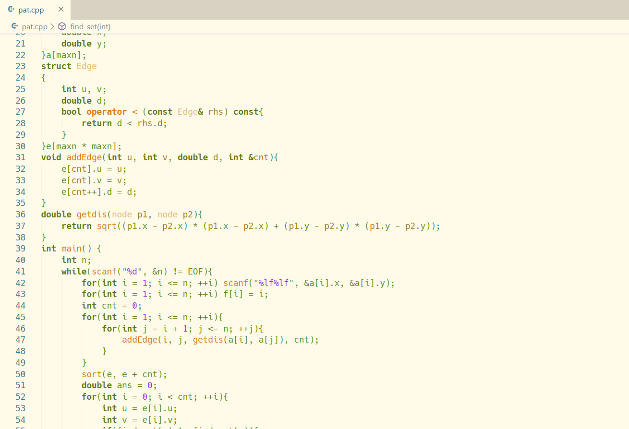Click 'getdis' function name on line 36
Image resolution: width=629 pixels, height=429 pixels.
pyautogui.click(x=92, y=214)
